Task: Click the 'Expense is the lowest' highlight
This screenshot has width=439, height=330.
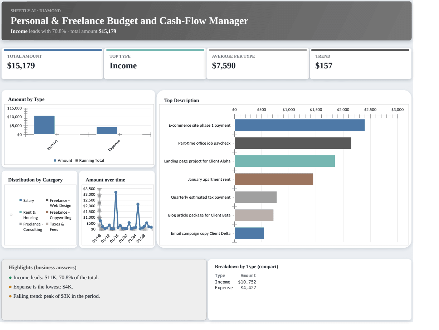Action: [x=43, y=287]
